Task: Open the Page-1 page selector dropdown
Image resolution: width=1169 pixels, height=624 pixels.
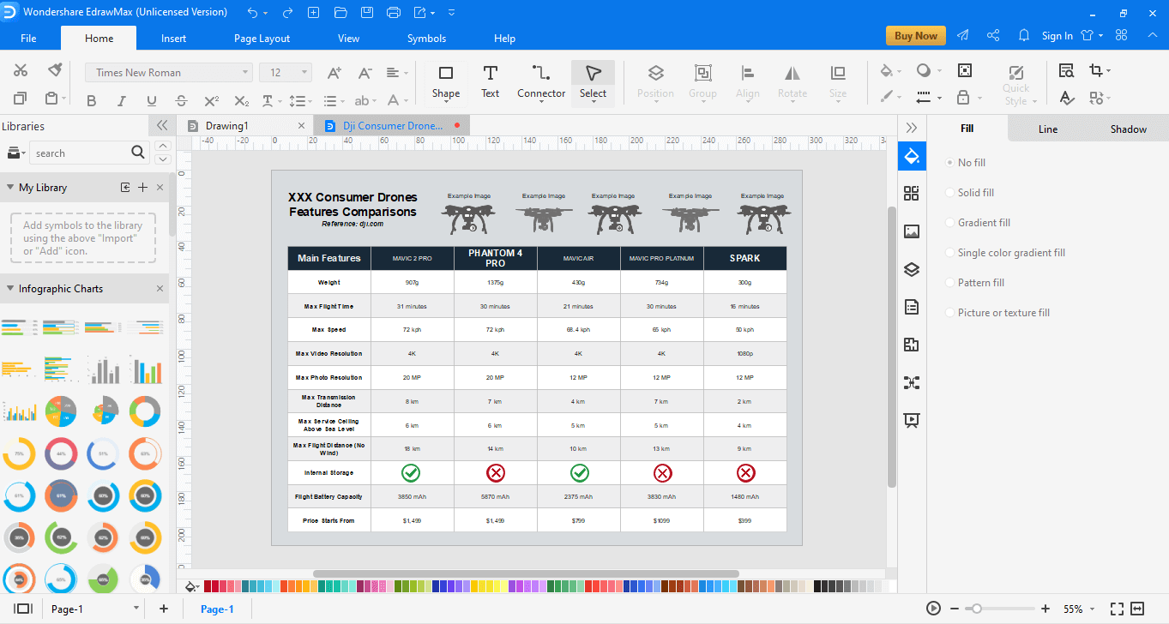Action: click(136, 609)
